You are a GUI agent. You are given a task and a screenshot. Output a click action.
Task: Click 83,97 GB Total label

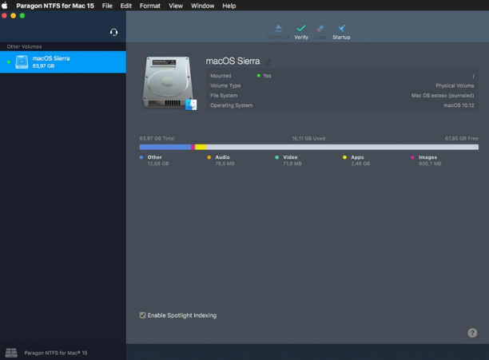pos(157,138)
